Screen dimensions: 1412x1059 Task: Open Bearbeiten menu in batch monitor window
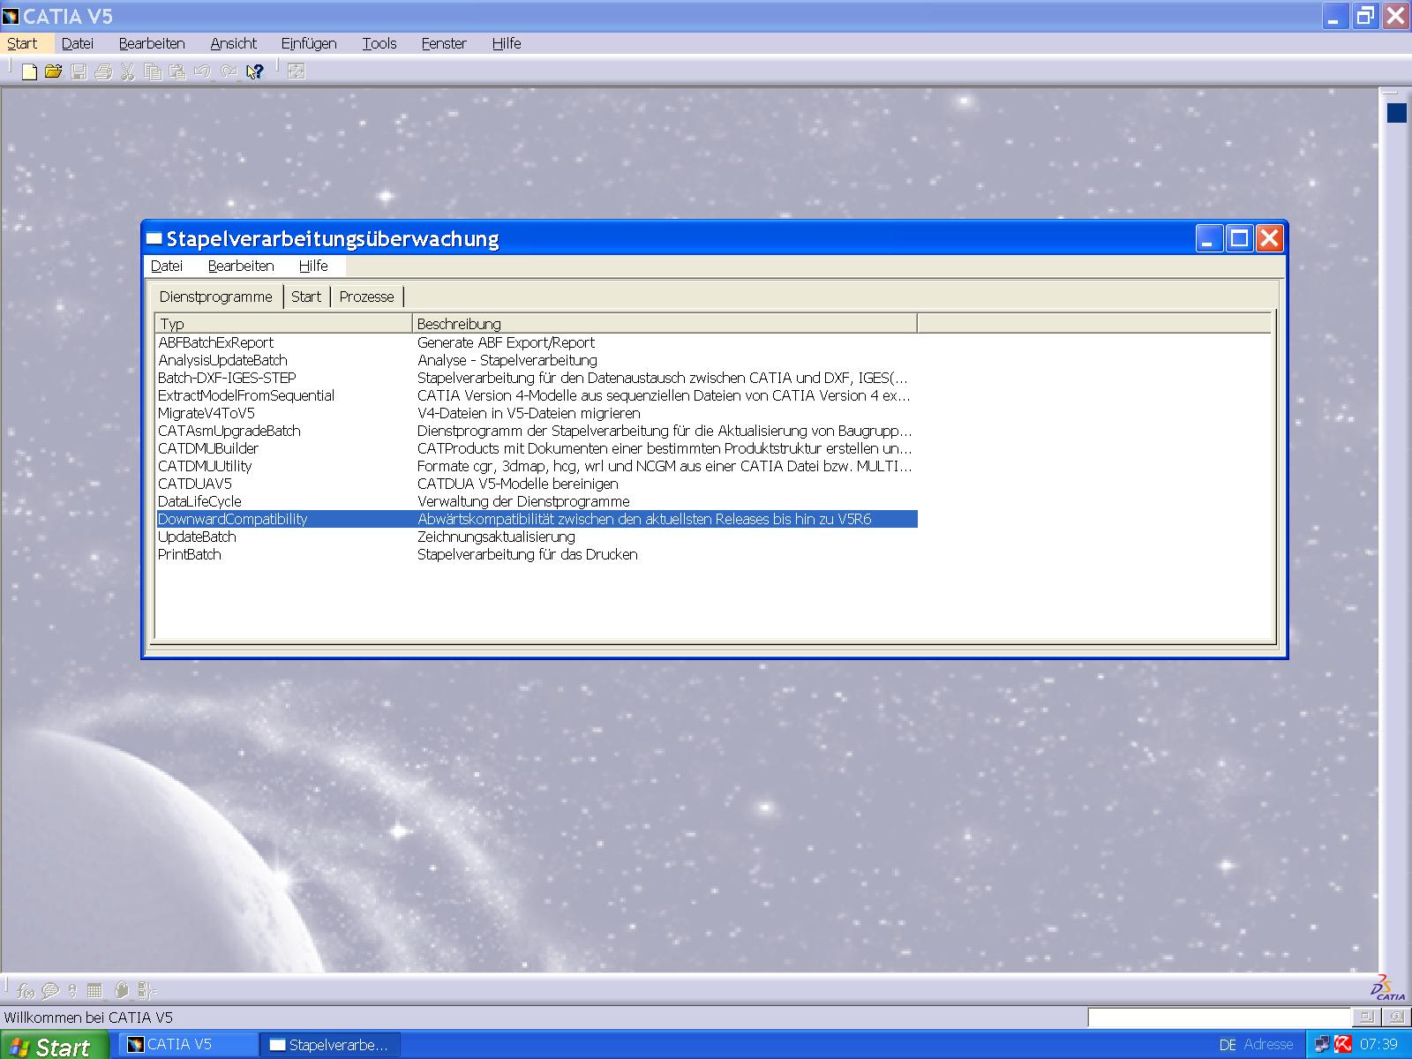241,266
